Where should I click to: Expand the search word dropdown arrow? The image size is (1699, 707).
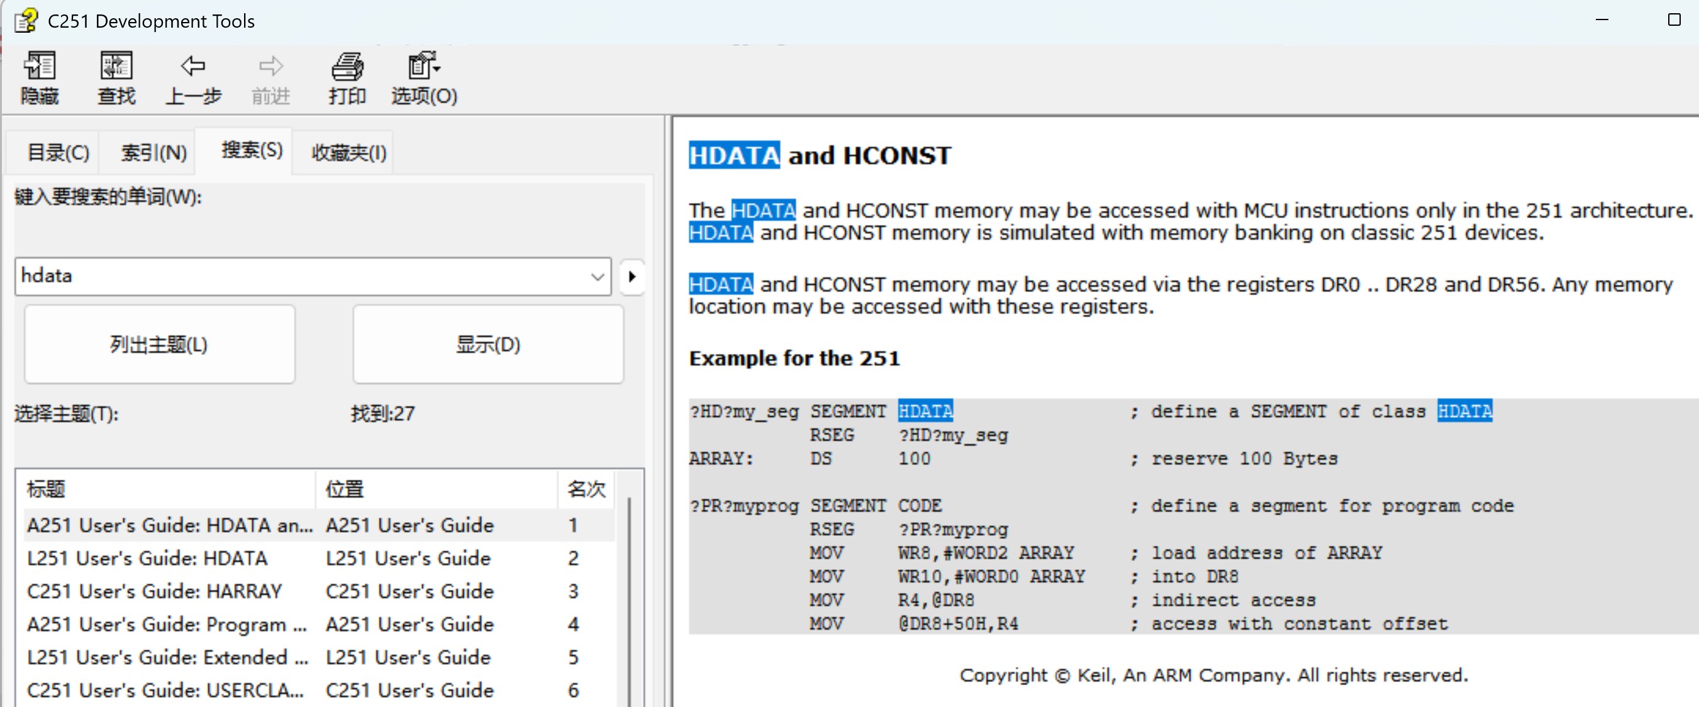pyautogui.click(x=598, y=276)
